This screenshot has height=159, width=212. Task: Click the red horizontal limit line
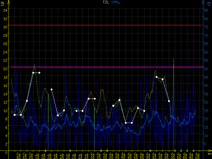(x=106, y=25)
